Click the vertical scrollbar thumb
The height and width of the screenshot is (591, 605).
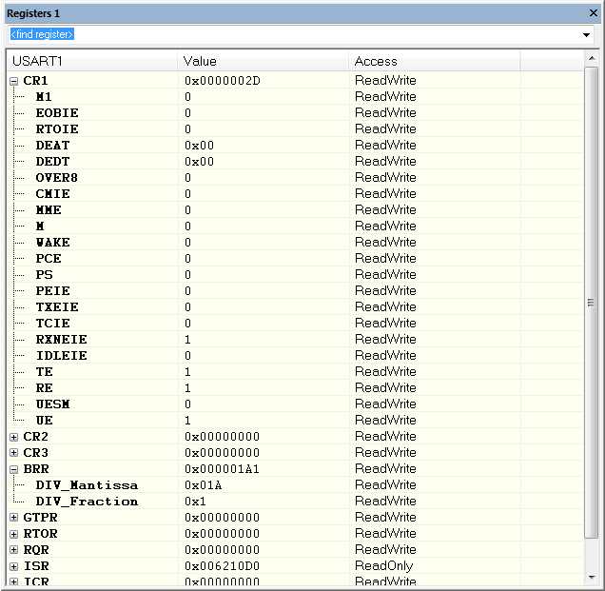tap(591, 303)
